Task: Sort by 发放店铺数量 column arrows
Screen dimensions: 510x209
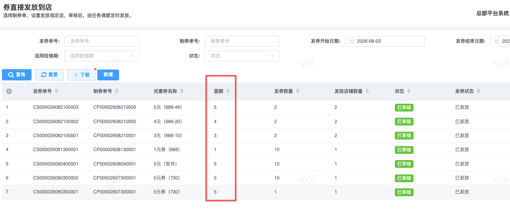Action: 367,91
